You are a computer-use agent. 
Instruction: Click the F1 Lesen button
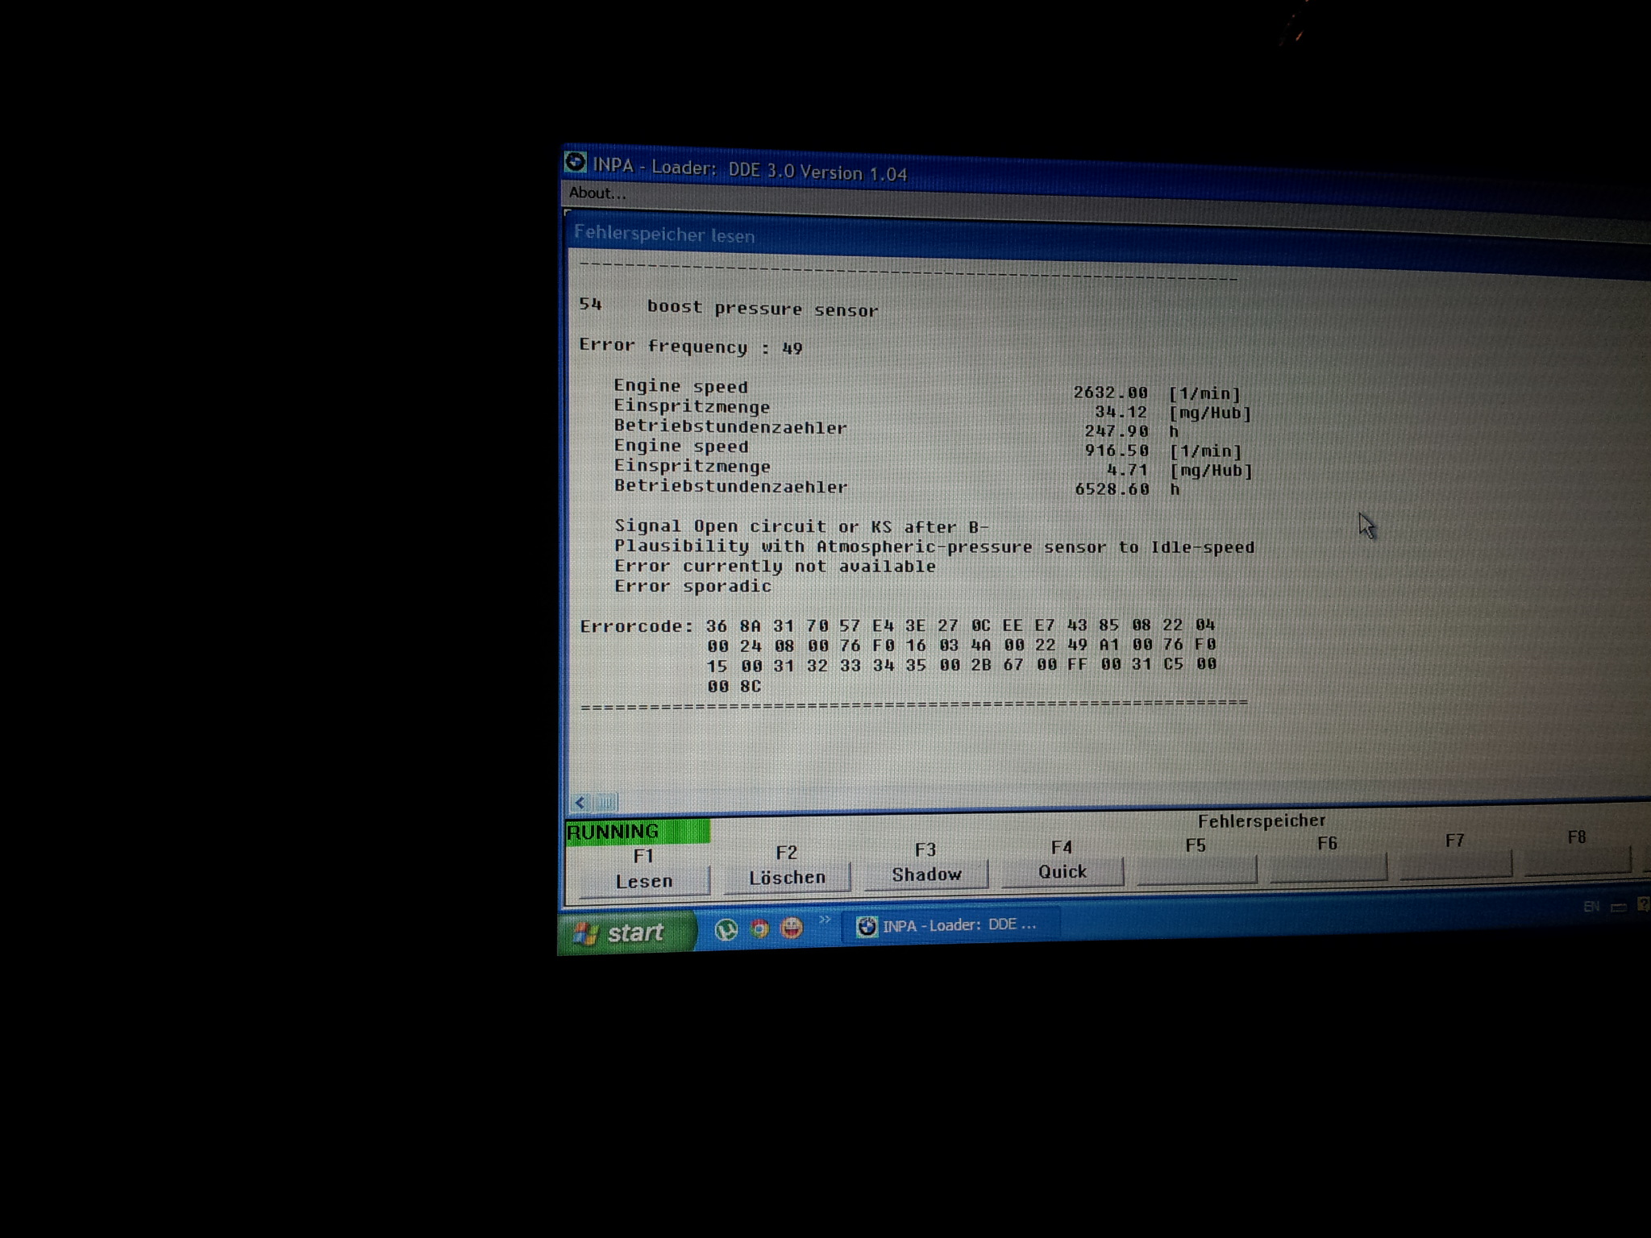[644, 881]
